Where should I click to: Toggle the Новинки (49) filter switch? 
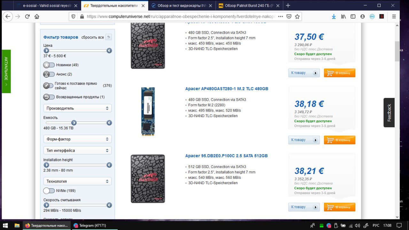click(49, 65)
